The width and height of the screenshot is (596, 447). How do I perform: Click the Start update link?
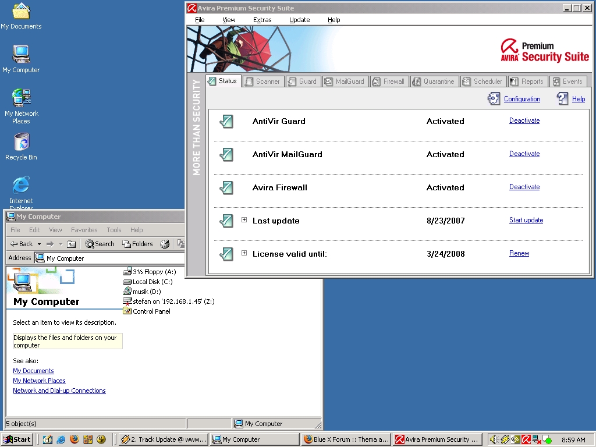(x=526, y=220)
